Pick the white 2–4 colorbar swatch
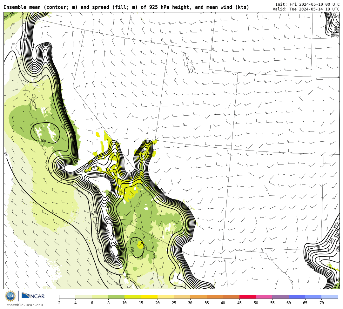The width and height of the screenshot is (343, 309). 67,297
